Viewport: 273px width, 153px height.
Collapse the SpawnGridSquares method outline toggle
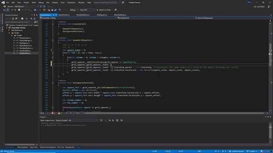pos(53,40)
